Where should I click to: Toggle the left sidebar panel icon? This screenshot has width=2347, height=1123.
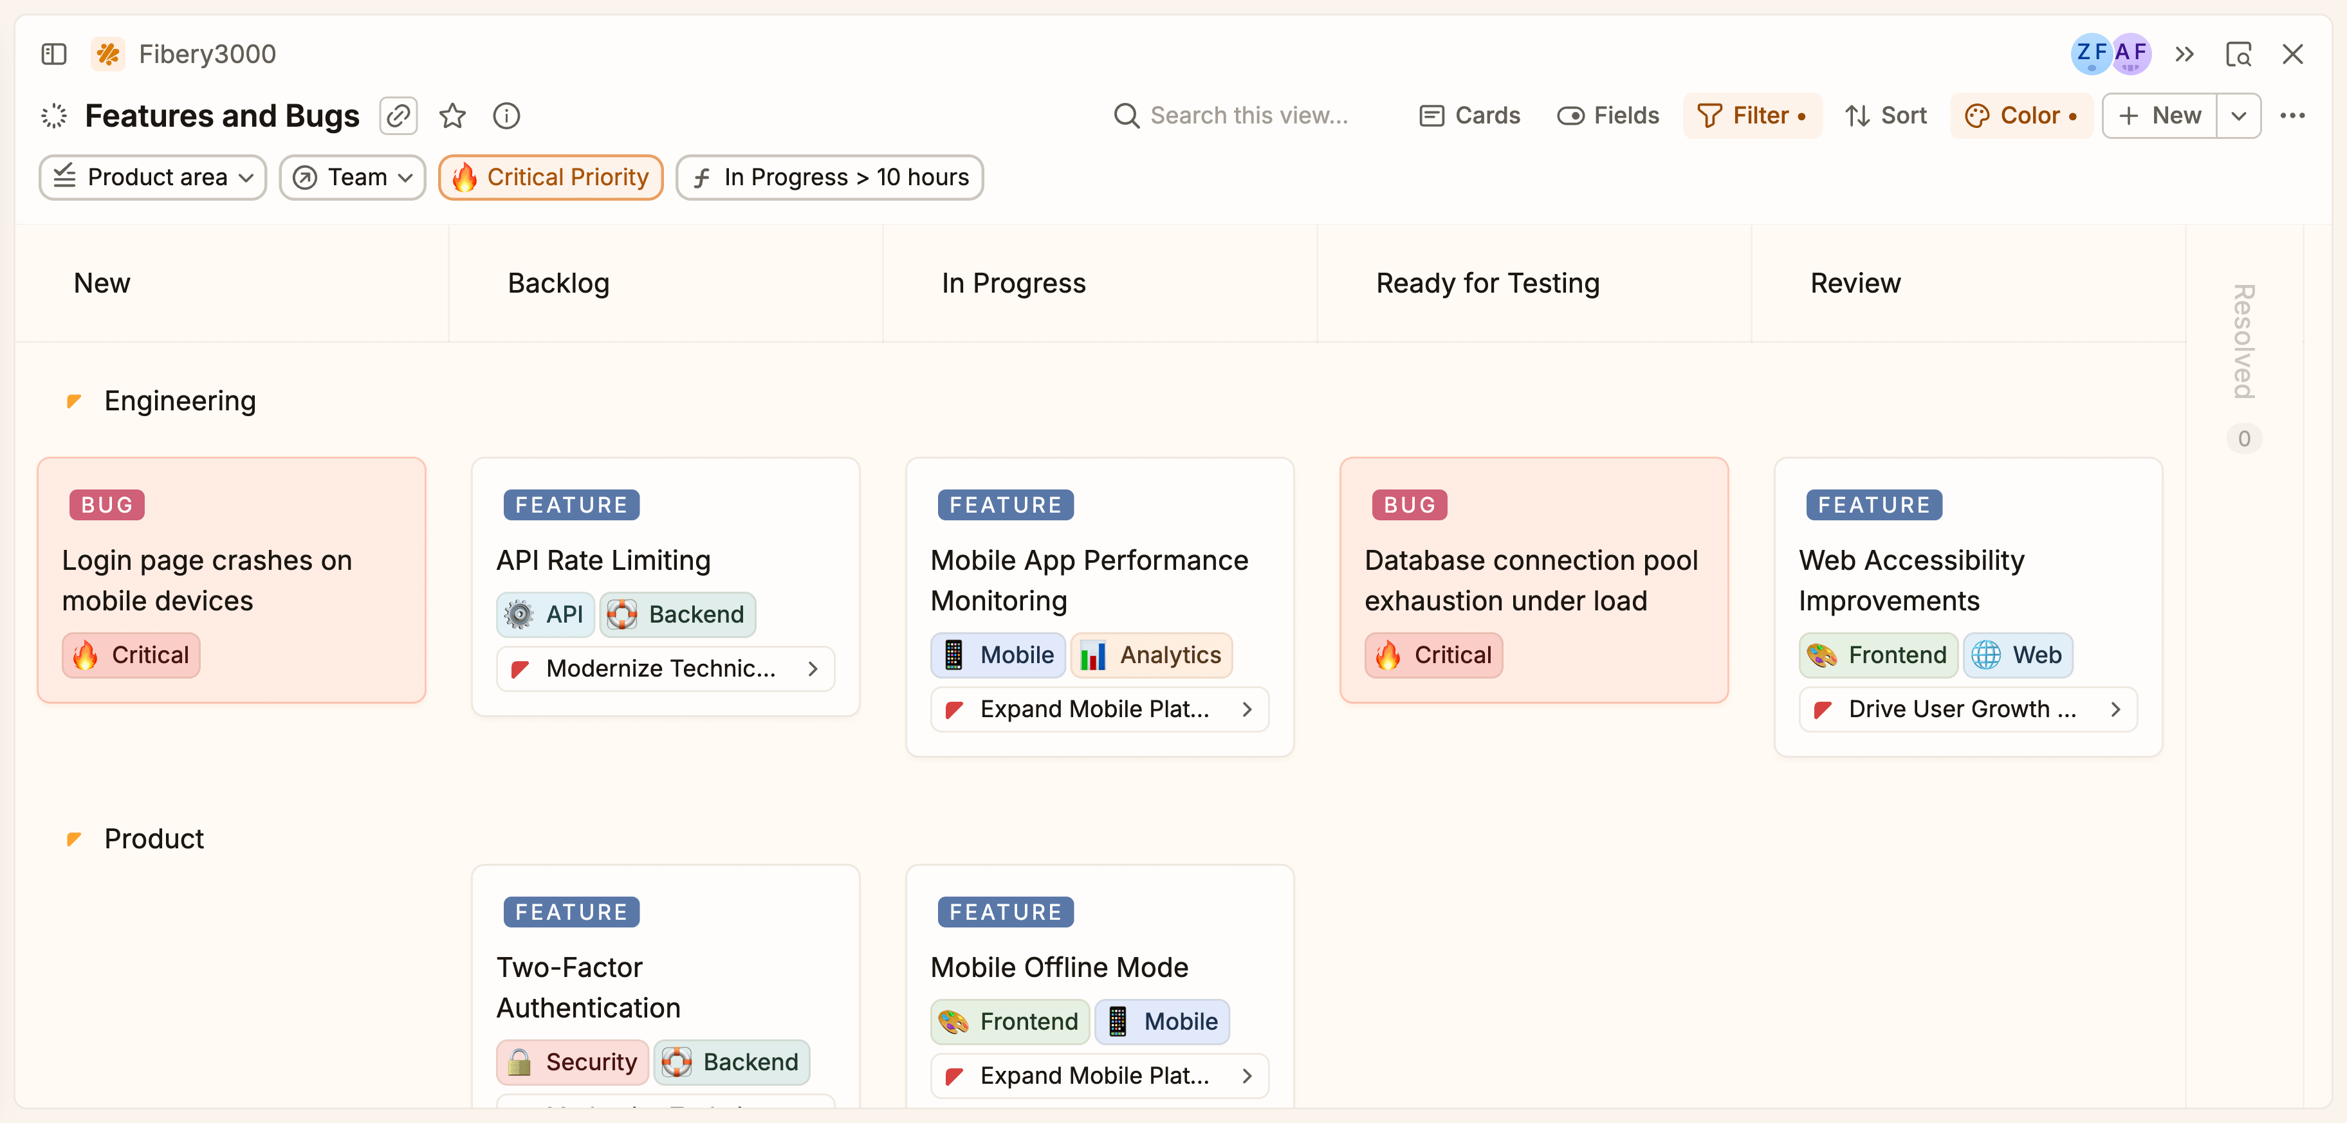point(54,54)
